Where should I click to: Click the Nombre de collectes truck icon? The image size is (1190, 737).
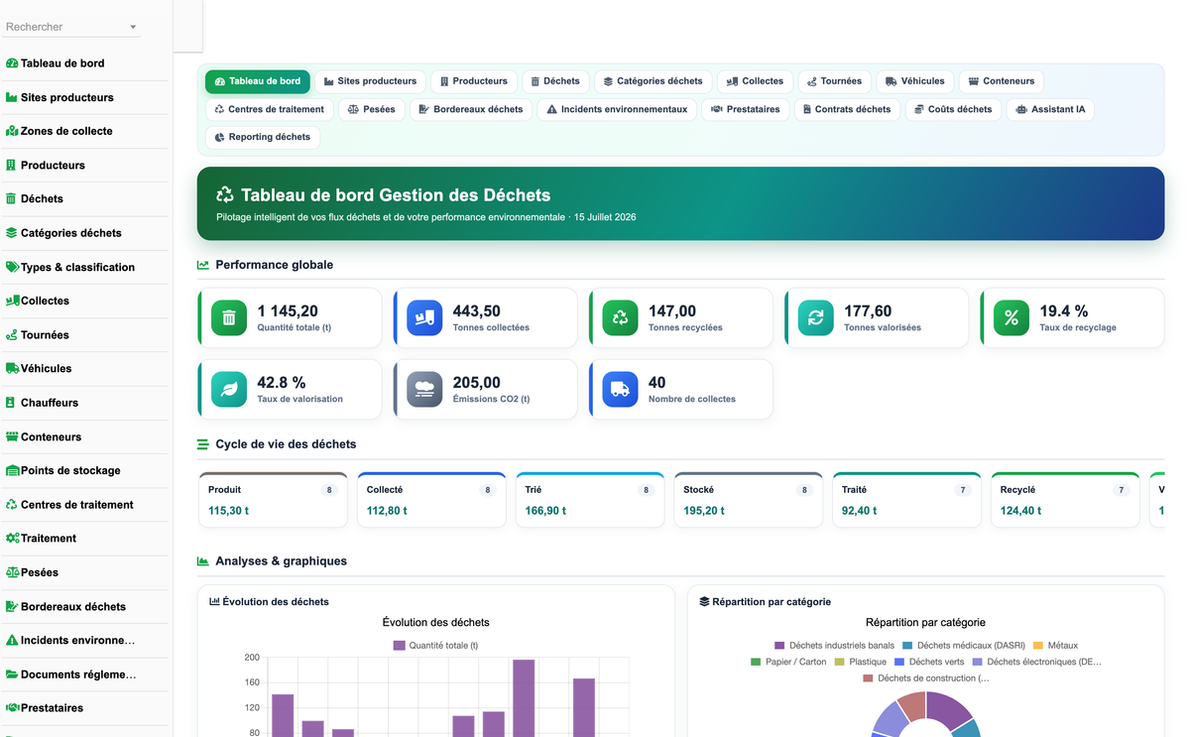[620, 389]
